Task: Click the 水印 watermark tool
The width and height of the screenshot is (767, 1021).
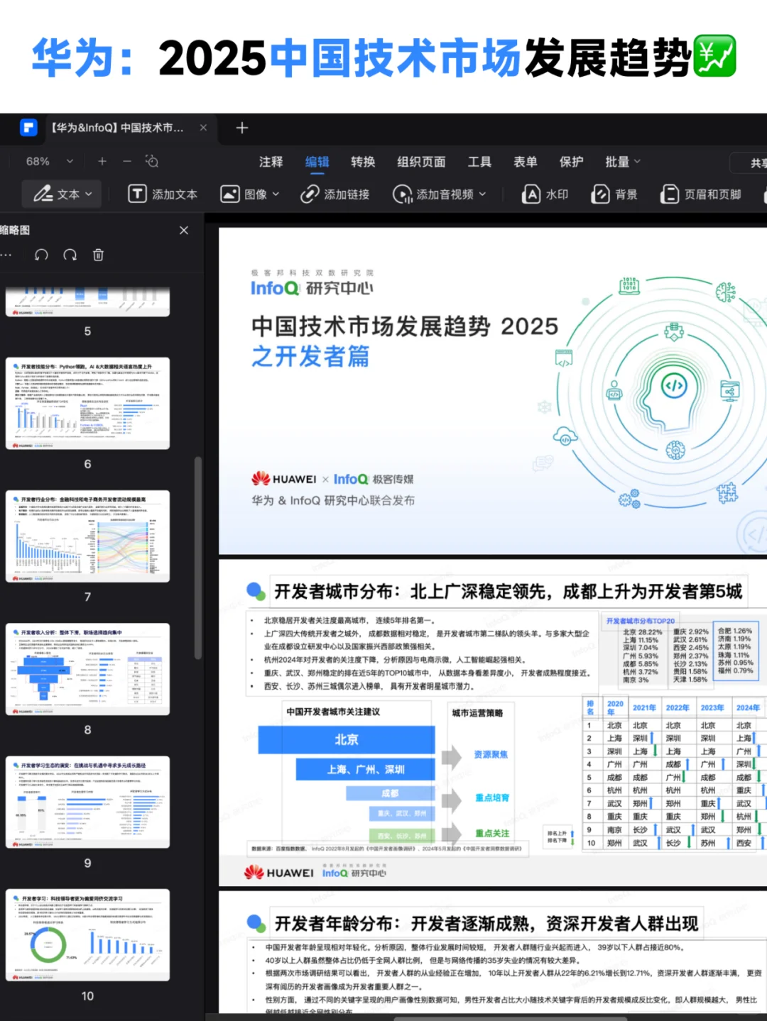Action: (x=545, y=194)
